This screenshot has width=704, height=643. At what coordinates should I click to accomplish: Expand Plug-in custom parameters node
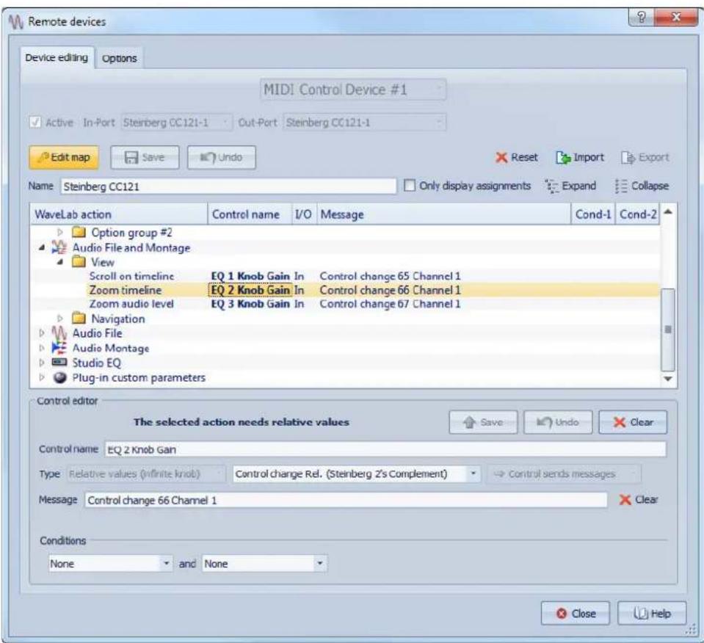coord(42,377)
